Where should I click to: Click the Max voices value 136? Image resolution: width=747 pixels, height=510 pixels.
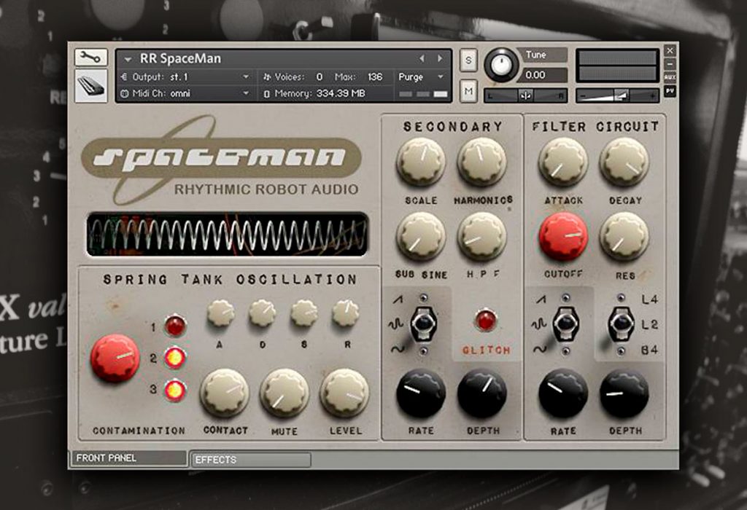tap(375, 76)
